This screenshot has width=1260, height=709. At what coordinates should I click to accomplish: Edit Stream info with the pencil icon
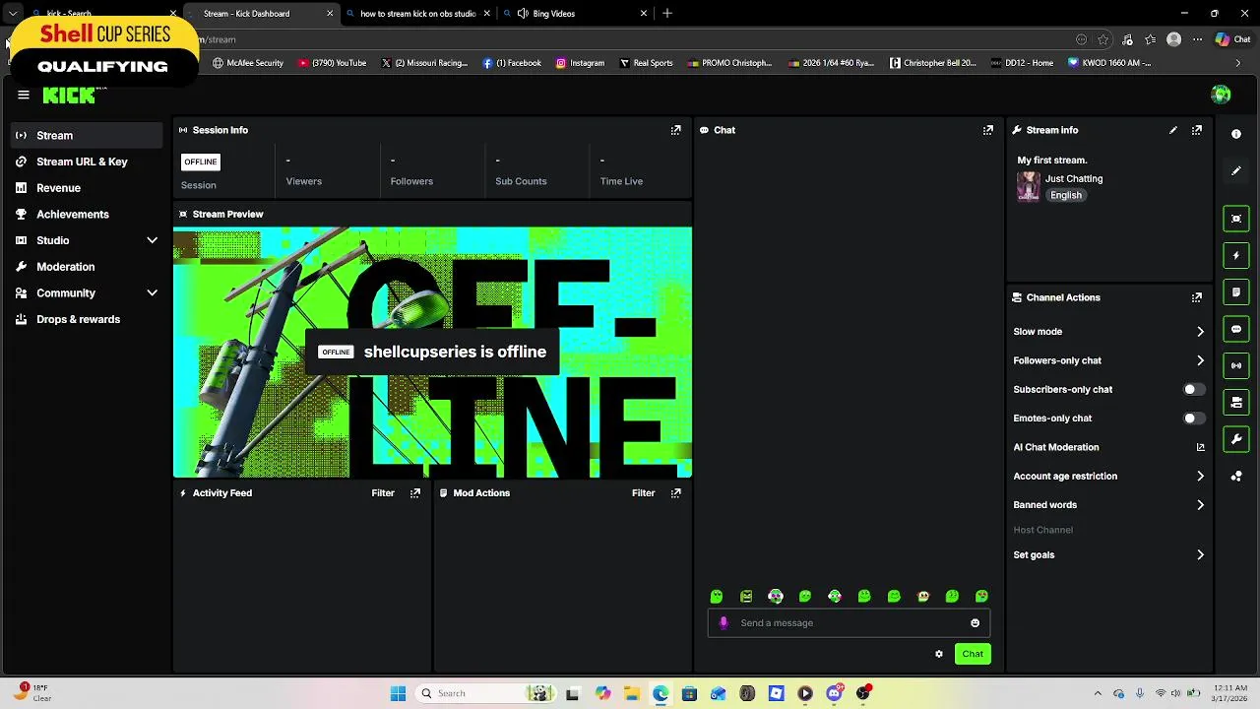pos(1172,130)
